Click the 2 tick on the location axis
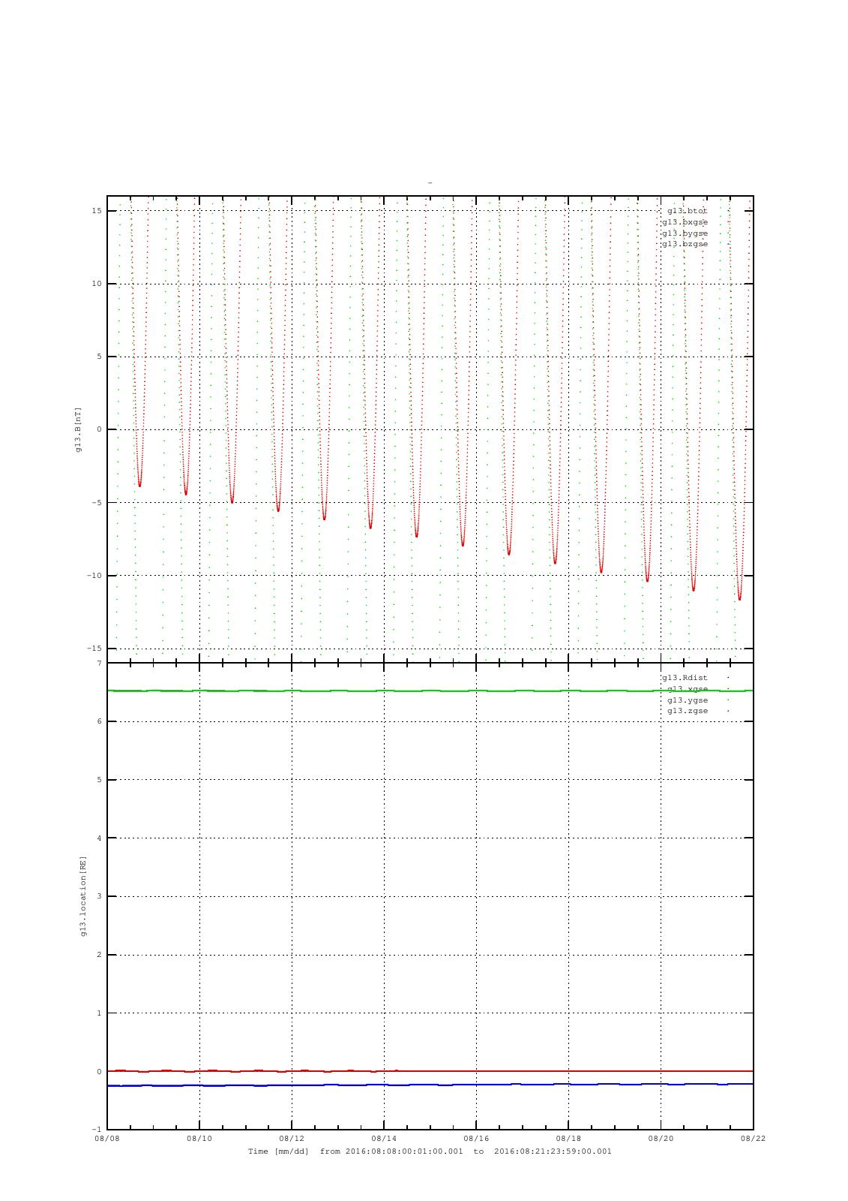 pos(99,955)
